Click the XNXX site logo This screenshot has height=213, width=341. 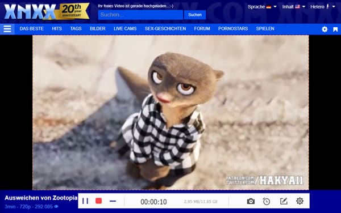30,11
